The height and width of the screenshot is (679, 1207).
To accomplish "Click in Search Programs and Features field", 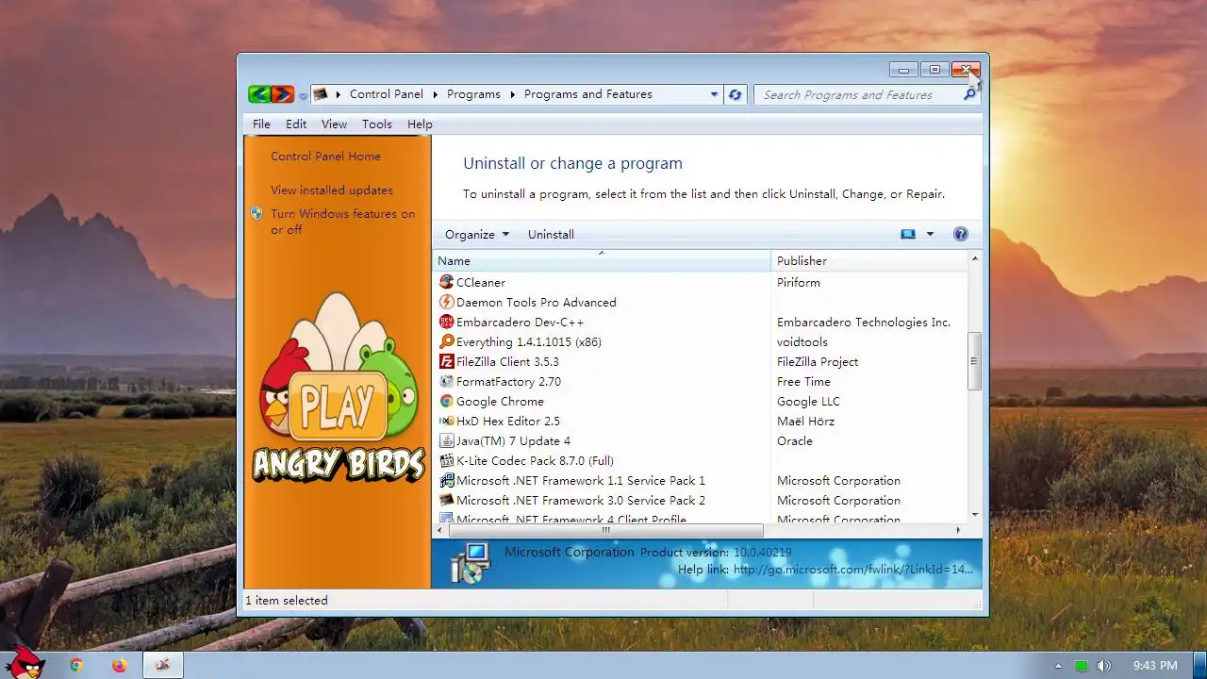I will 858,94.
